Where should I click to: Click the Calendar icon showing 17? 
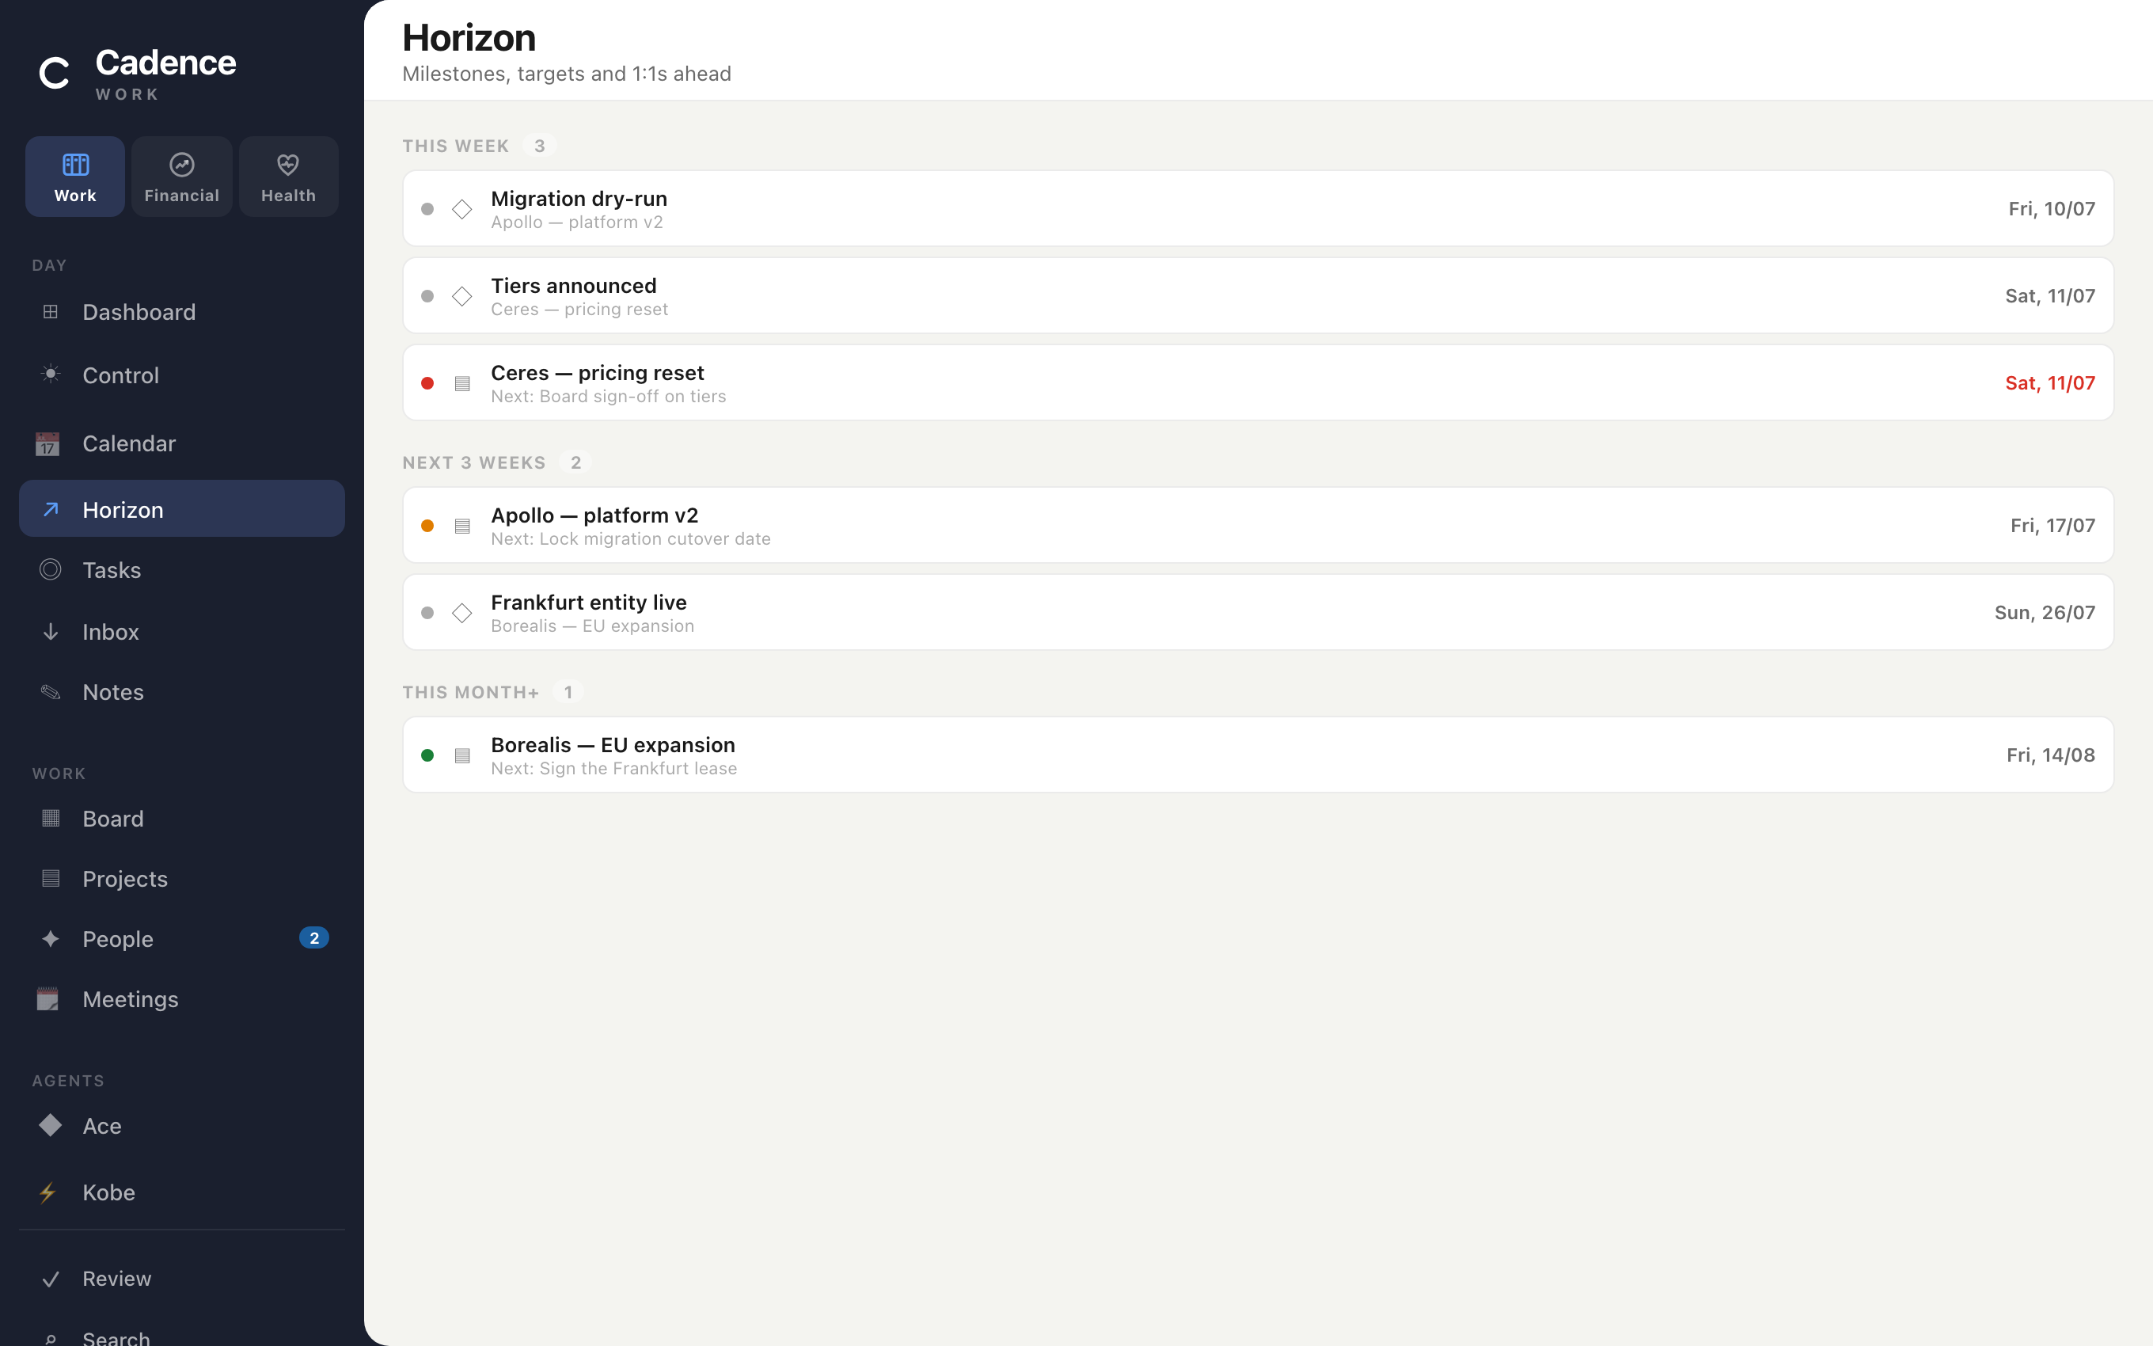pos(48,443)
